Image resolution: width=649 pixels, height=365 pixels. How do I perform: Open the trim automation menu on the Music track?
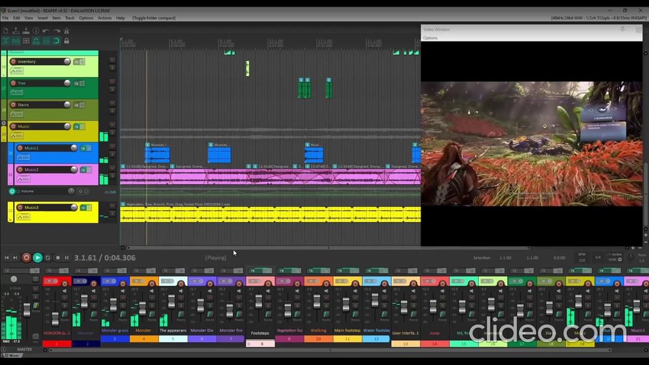[x=17, y=136]
